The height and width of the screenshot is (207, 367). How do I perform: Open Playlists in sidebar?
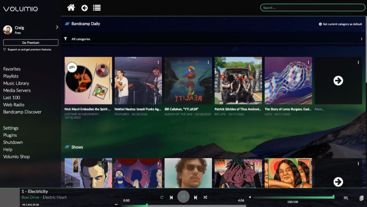[11, 76]
